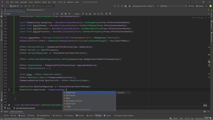Image resolution: width=213 pixels, height=120 pixels.
Task: Open the Navigate menu
Action: (24, 2)
